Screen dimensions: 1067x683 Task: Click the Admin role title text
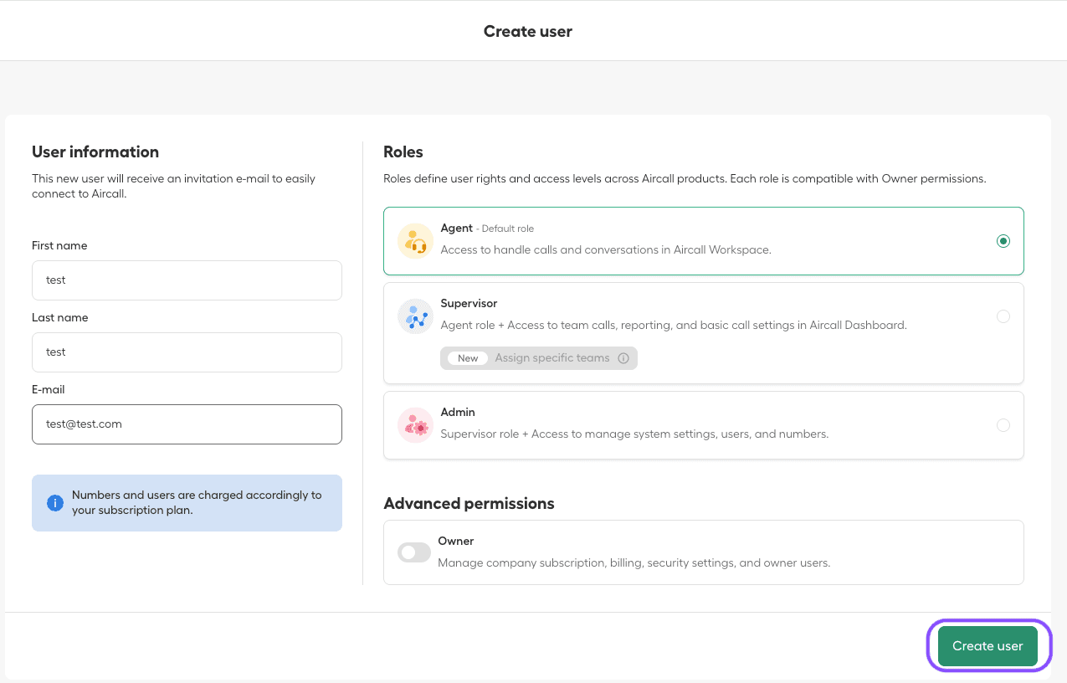click(458, 413)
